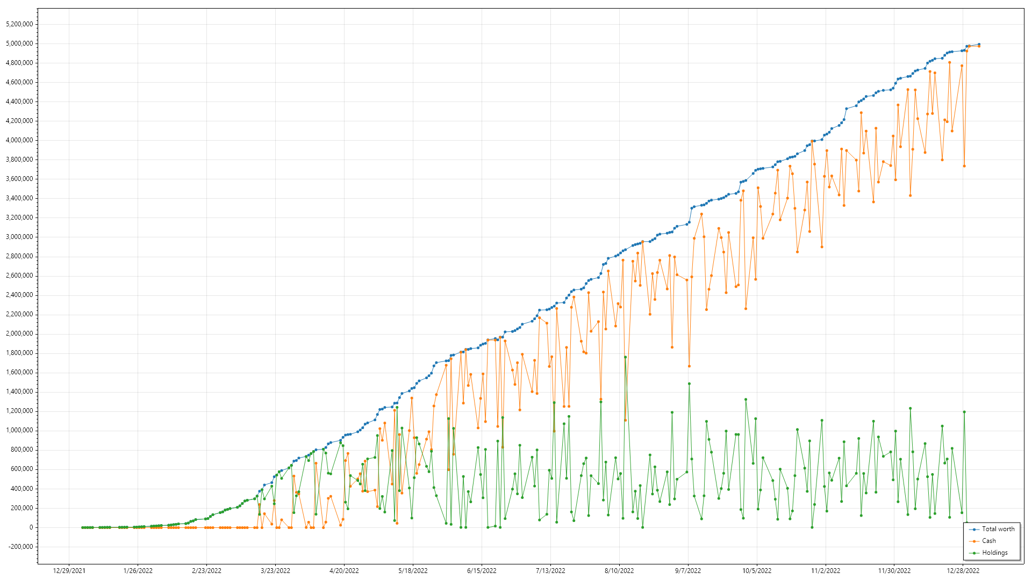This screenshot has height=580, width=1032.
Task: Click the 11/30/2022 date label
Action: point(895,571)
